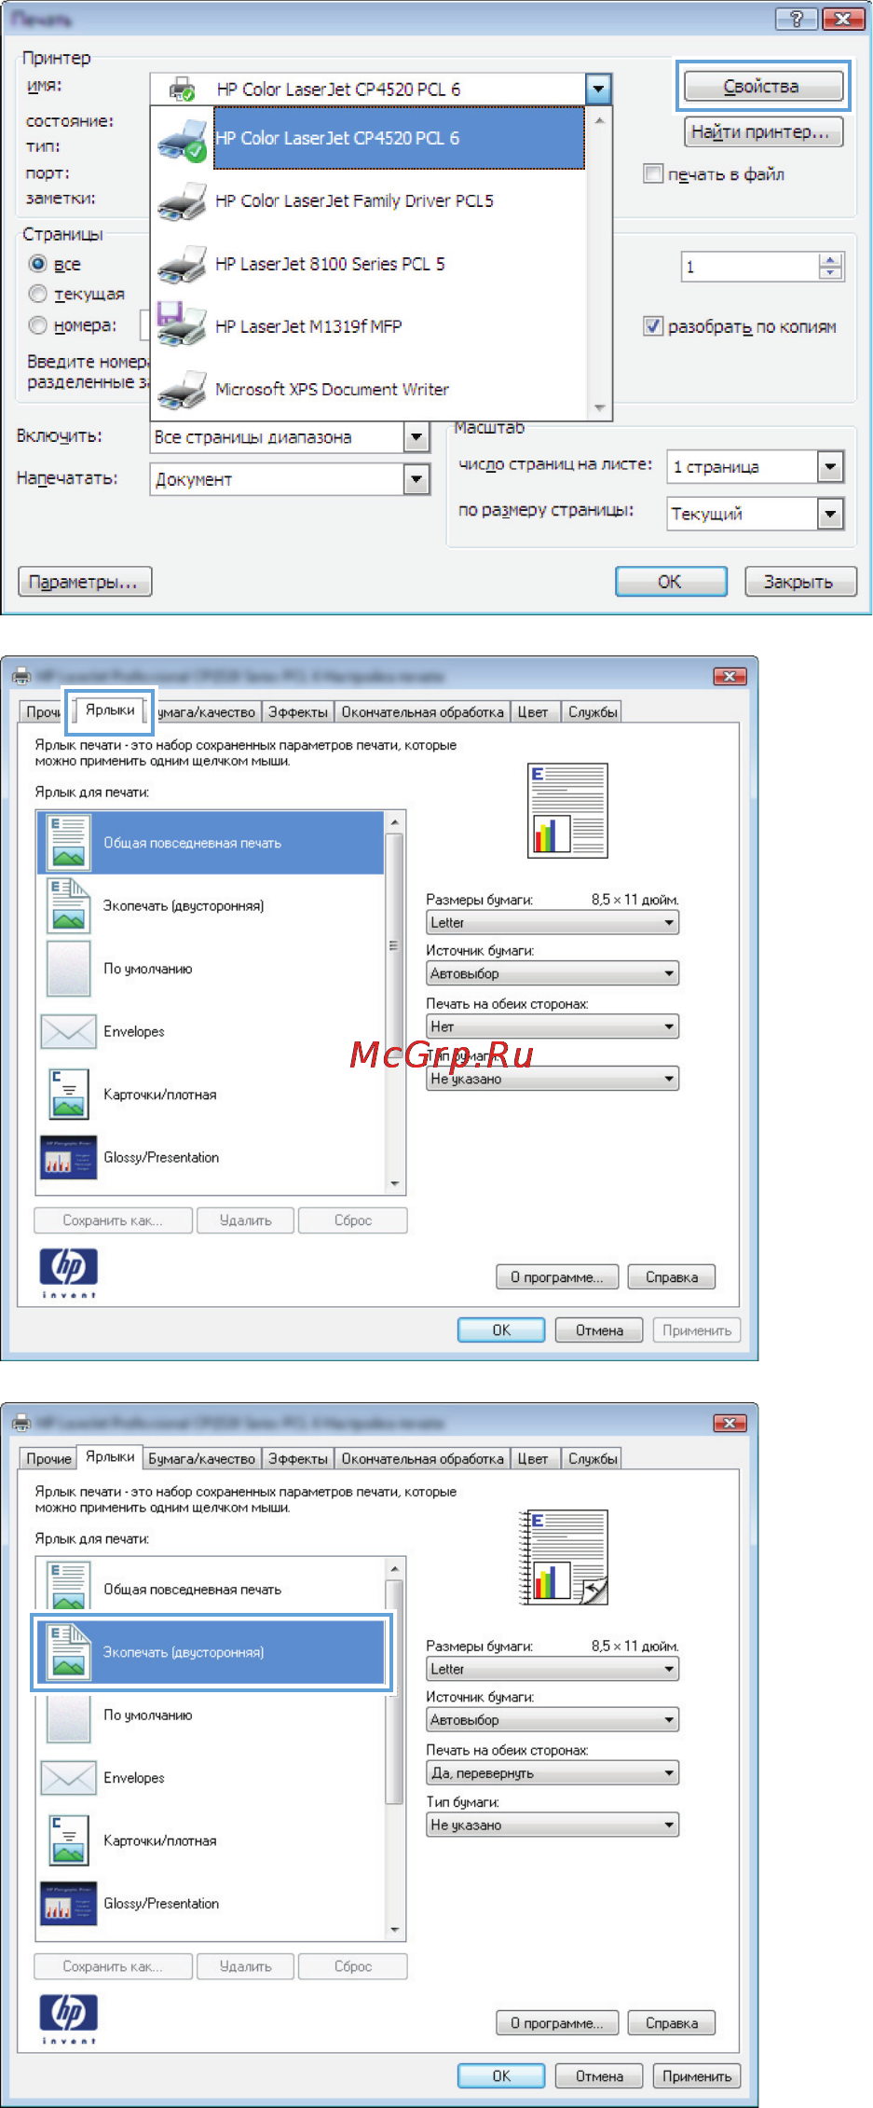Open Окончательная обработка tab in the Общая-selected dialog
This screenshot has height=2108, width=873.
coord(422,712)
